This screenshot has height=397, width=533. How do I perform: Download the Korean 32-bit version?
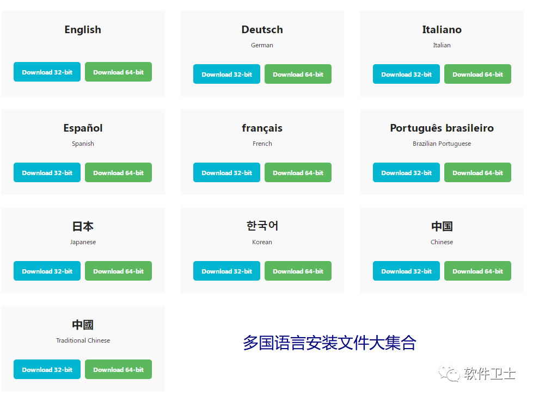click(x=226, y=271)
